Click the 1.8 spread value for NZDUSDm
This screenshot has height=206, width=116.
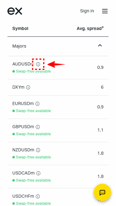[101, 153]
